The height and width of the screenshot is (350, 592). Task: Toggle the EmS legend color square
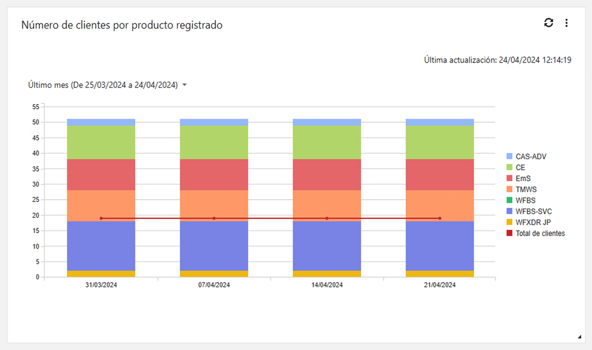pyautogui.click(x=509, y=178)
